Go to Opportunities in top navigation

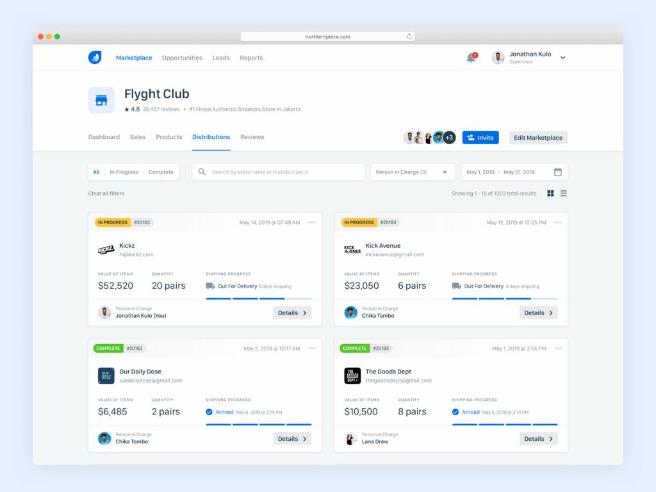182,58
